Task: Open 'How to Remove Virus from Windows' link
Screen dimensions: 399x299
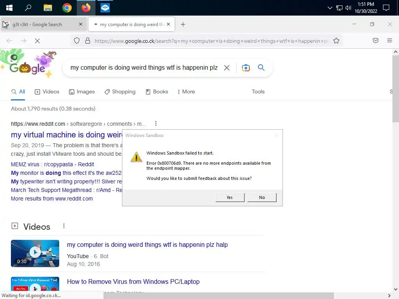Action: (133, 282)
